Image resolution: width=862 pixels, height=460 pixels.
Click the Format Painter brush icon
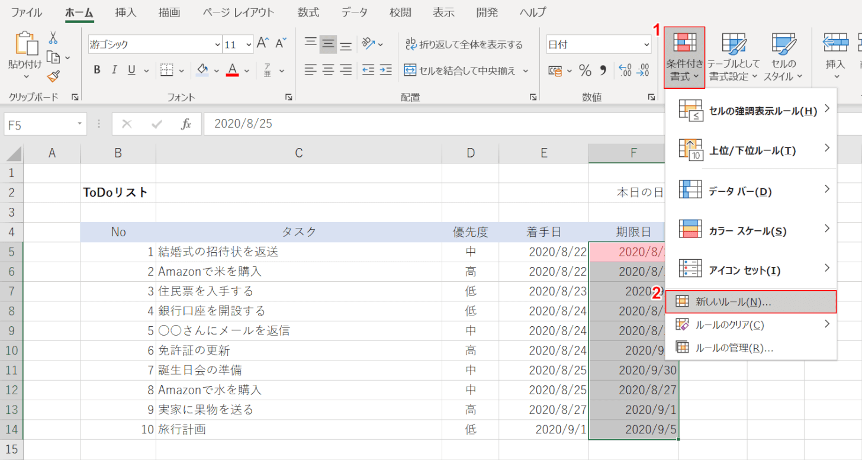coord(53,76)
